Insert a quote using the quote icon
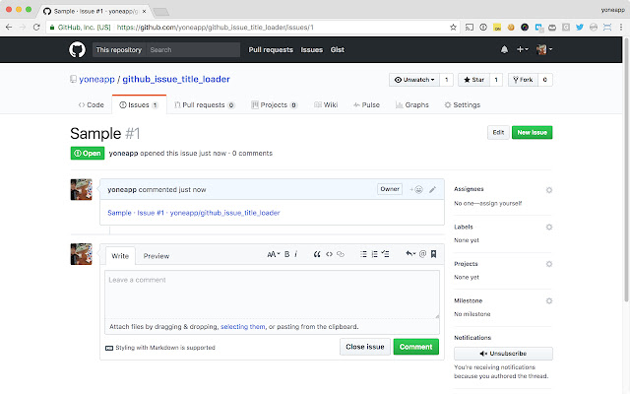The width and height of the screenshot is (630, 394). (317, 254)
